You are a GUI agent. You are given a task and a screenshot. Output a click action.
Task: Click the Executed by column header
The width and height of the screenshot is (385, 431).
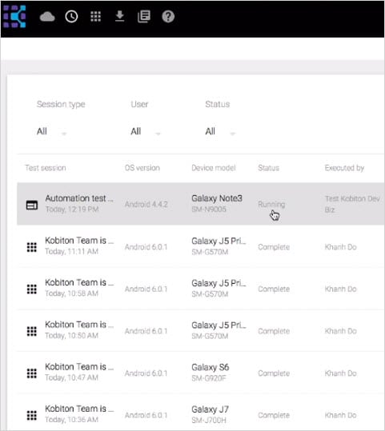344,168
